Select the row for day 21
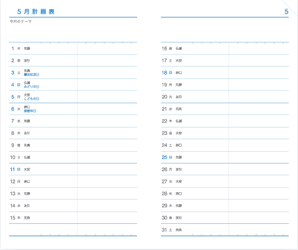This screenshot has width=298, height=250. coord(225,109)
